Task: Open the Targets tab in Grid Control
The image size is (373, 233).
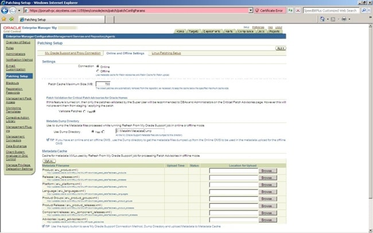Action: (193, 32)
